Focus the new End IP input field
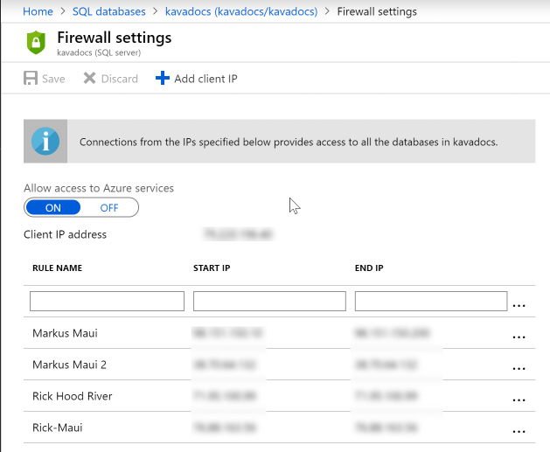 [x=431, y=301]
